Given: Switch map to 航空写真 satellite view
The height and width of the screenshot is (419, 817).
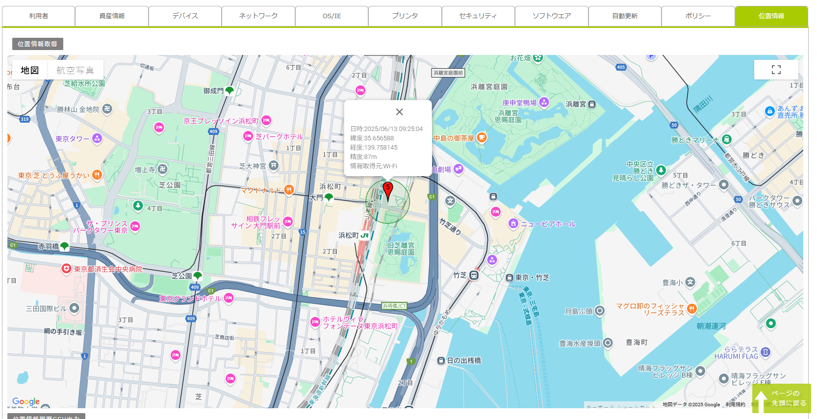Looking at the screenshot, I should [75, 70].
